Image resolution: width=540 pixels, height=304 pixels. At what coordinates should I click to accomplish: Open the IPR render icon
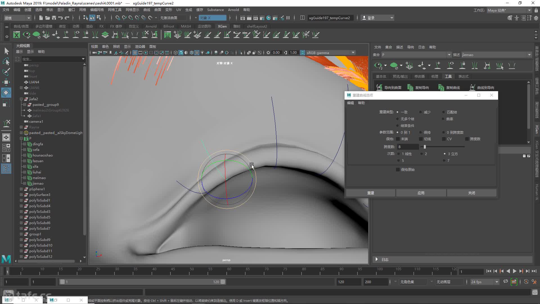[x=255, y=18]
